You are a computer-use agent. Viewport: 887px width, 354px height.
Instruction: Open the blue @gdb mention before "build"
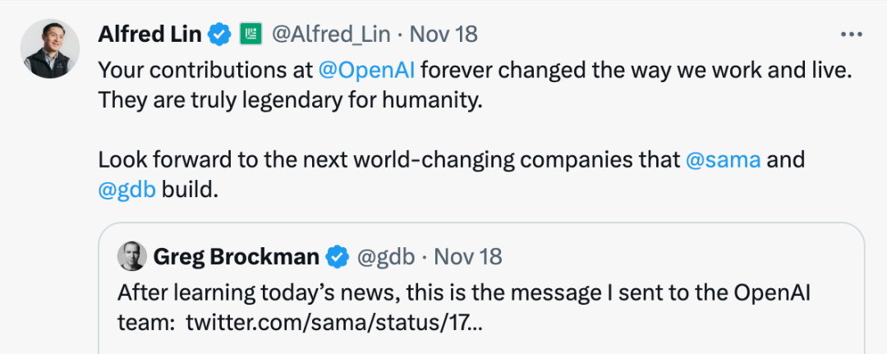pyautogui.click(x=126, y=190)
